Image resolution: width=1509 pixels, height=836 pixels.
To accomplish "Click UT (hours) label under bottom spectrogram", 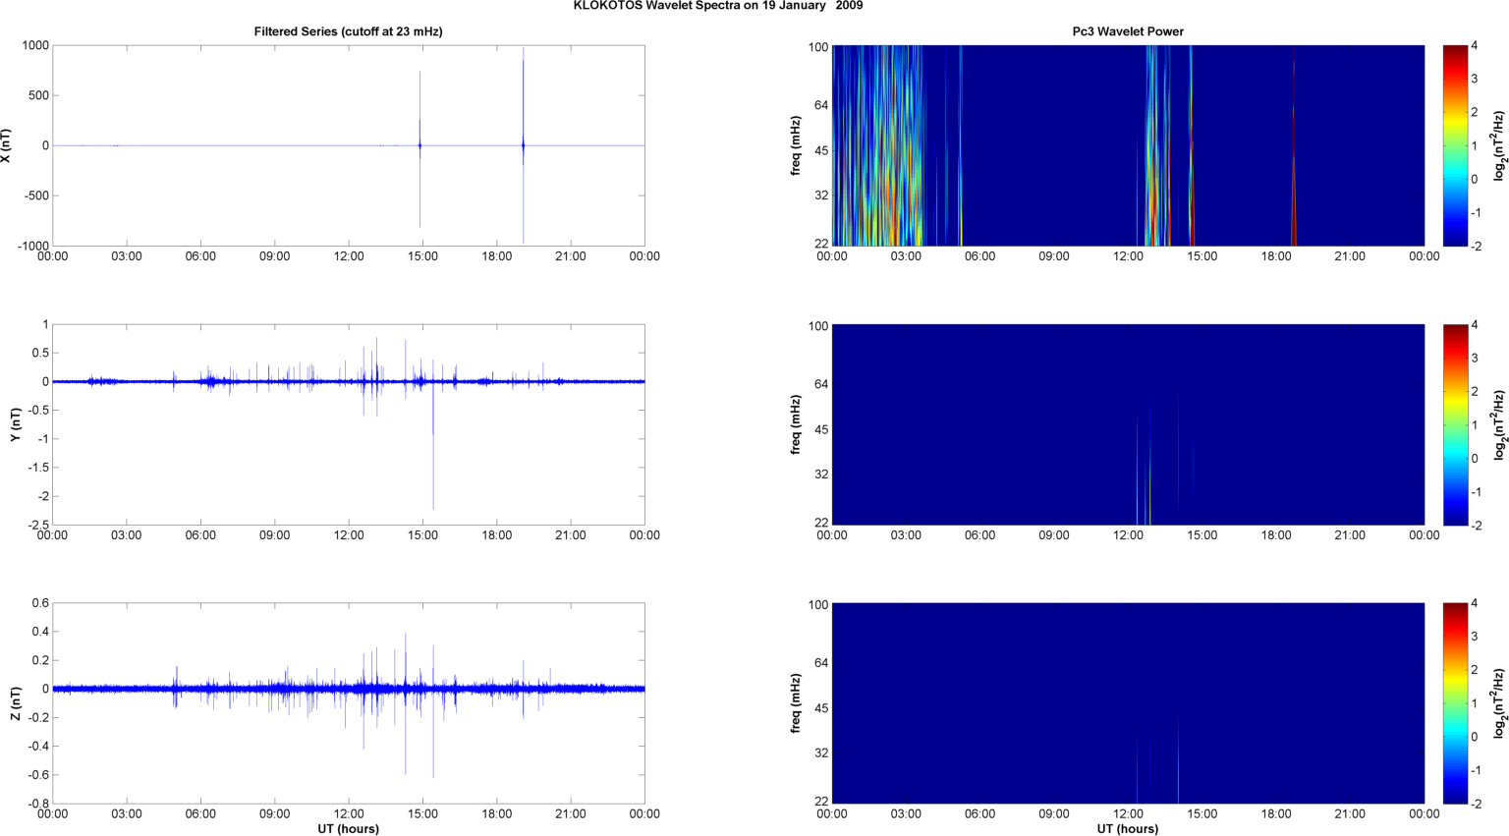I will click(1127, 828).
